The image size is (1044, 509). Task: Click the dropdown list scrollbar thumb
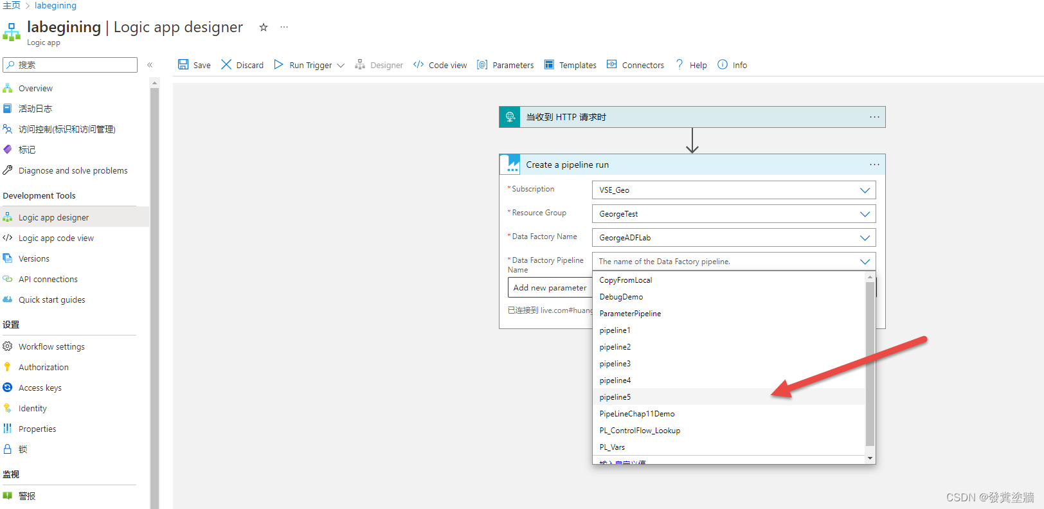tap(870, 363)
